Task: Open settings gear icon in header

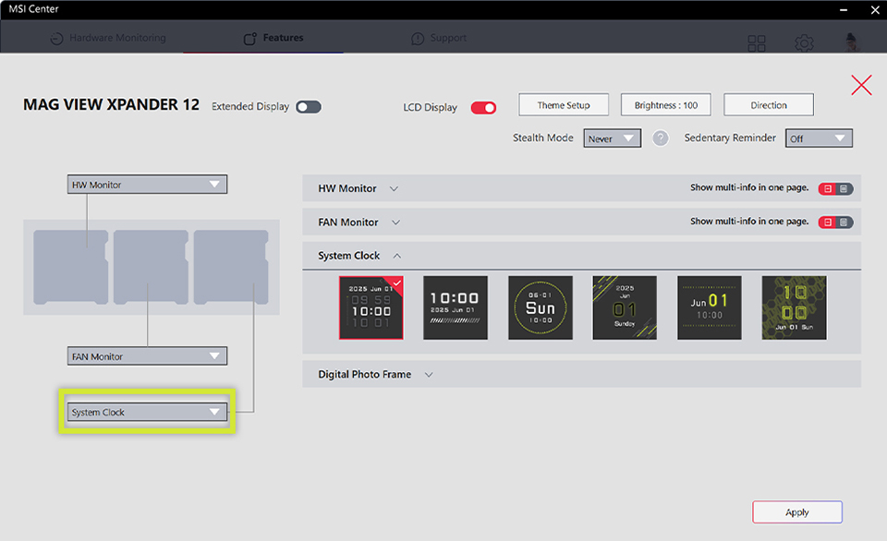Action: pyautogui.click(x=804, y=43)
